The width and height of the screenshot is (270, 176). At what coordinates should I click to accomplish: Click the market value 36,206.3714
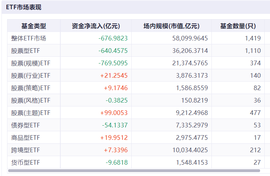190,51
